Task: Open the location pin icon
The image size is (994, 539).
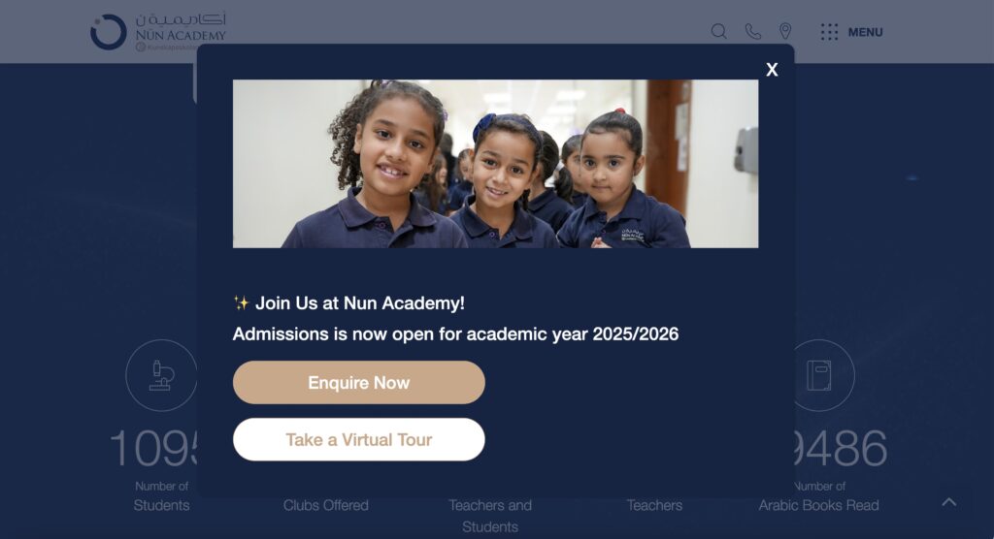Action: [784, 32]
